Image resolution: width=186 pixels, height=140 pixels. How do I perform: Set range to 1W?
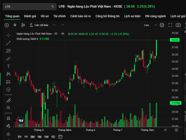coord(46,137)
